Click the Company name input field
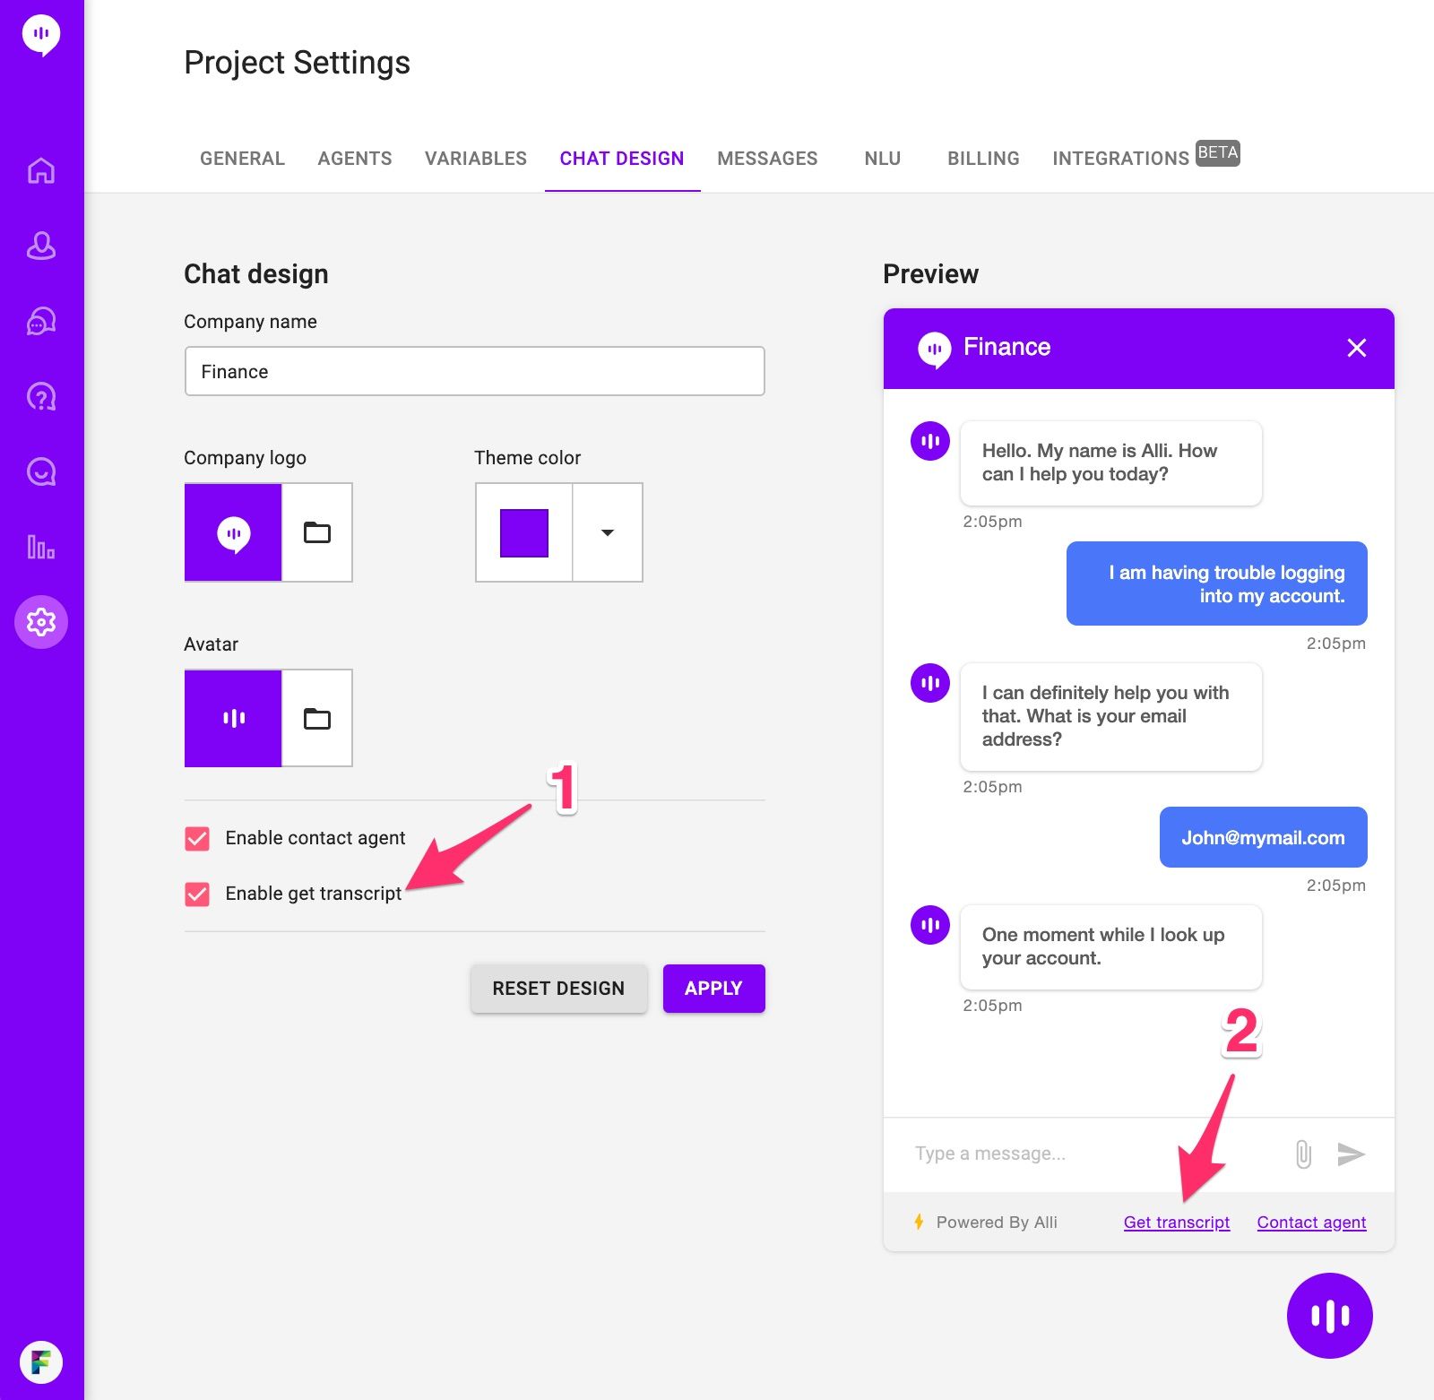Viewport: 1434px width, 1400px height. click(x=474, y=371)
